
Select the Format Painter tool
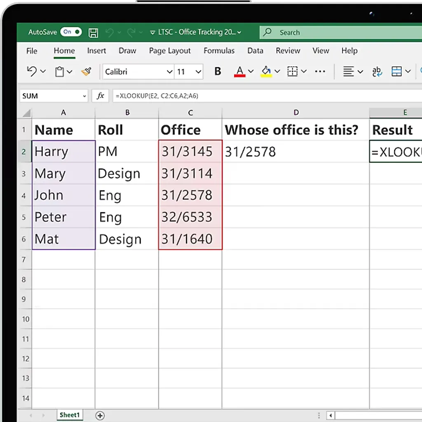(86, 71)
